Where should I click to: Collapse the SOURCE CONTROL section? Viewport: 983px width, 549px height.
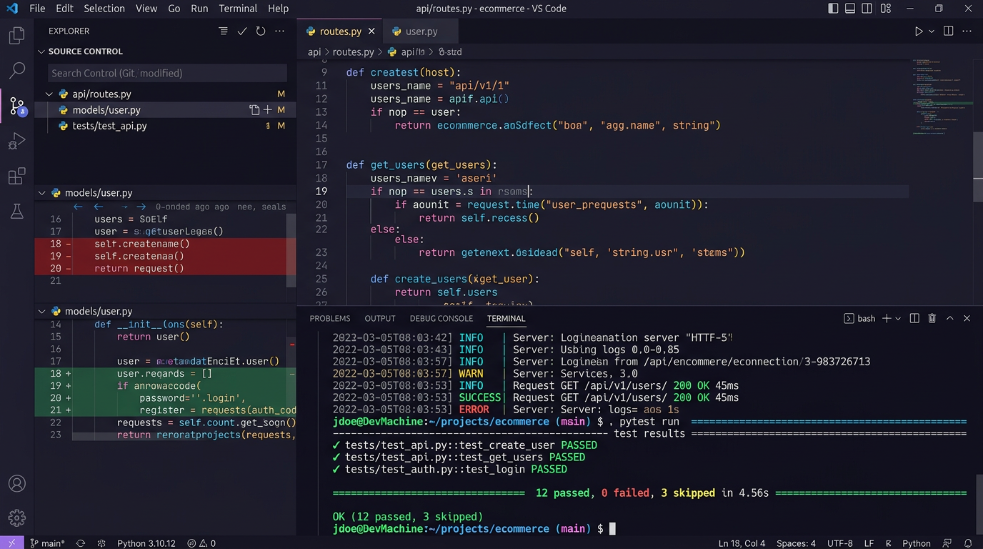click(x=41, y=51)
